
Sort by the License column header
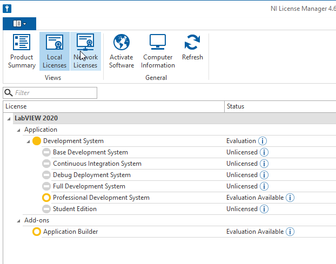(113, 106)
